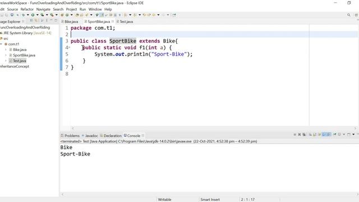Open the Source menu
Image resolution: width=359 pixels, height=202 pixels.
[x=12, y=9]
